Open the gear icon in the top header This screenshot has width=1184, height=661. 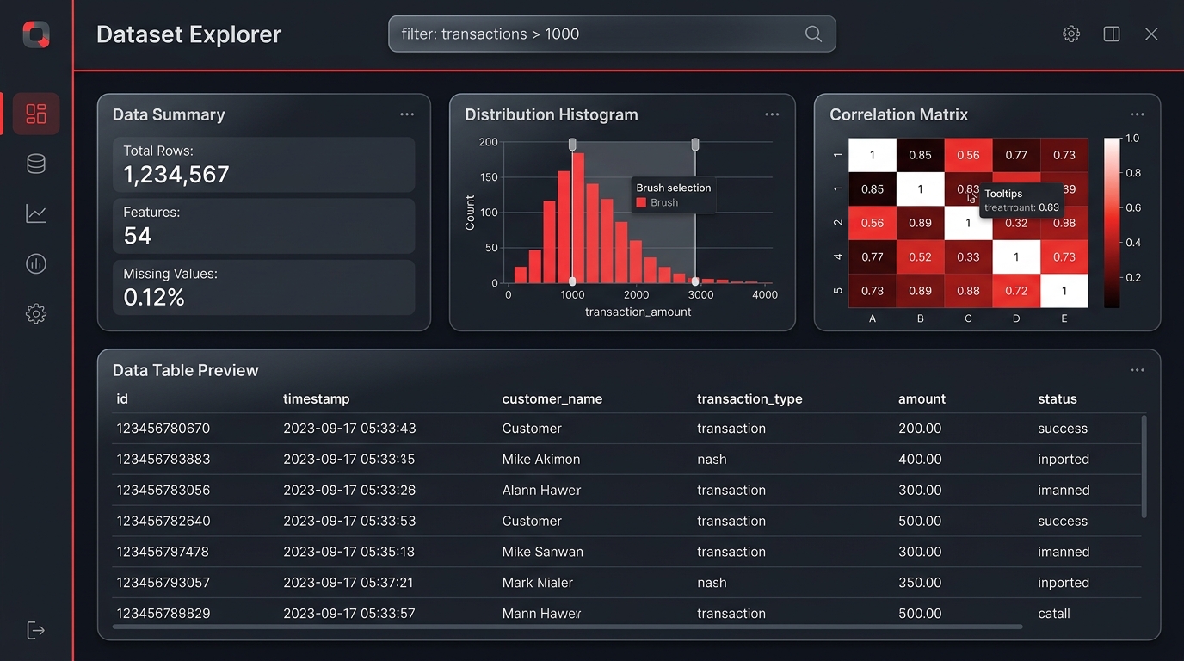tap(1071, 34)
